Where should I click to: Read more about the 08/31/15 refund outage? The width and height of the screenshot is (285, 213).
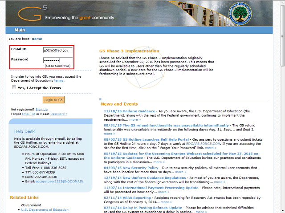tap(109, 134)
